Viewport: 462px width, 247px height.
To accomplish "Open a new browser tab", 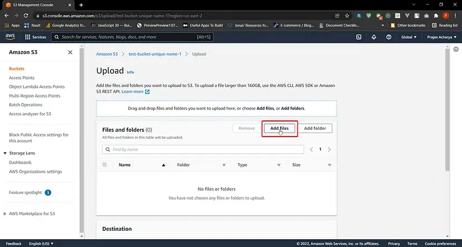I will pyautogui.click(x=81, y=5).
